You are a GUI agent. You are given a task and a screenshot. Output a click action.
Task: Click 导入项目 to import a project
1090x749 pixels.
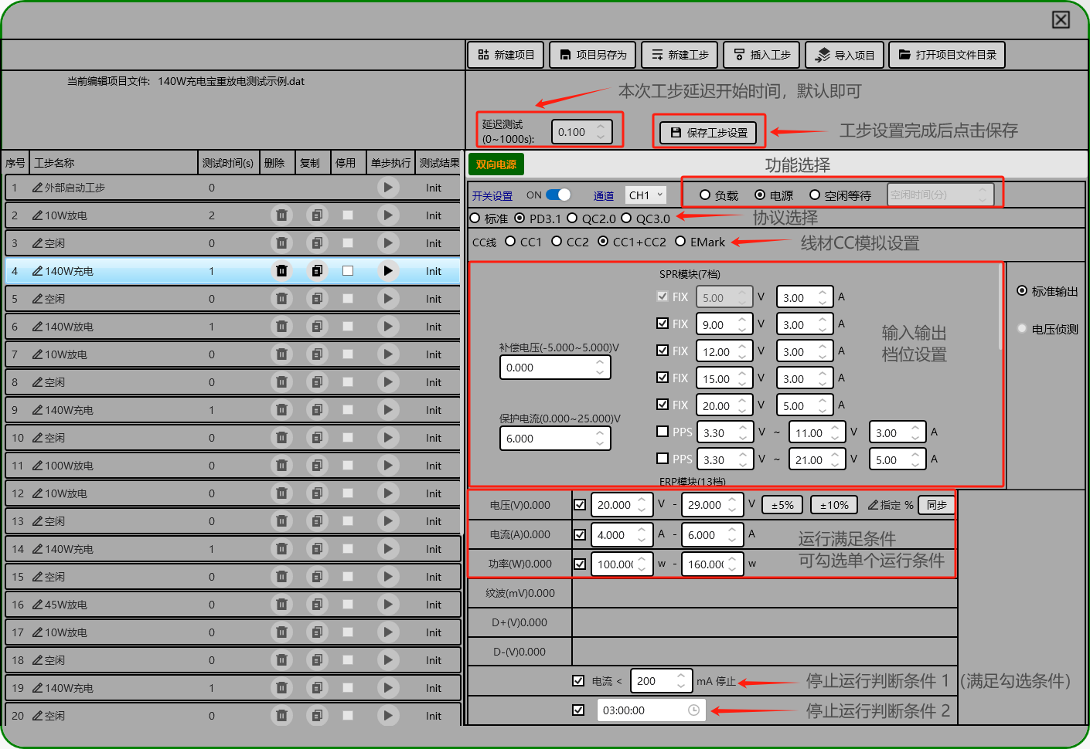(845, 55)
